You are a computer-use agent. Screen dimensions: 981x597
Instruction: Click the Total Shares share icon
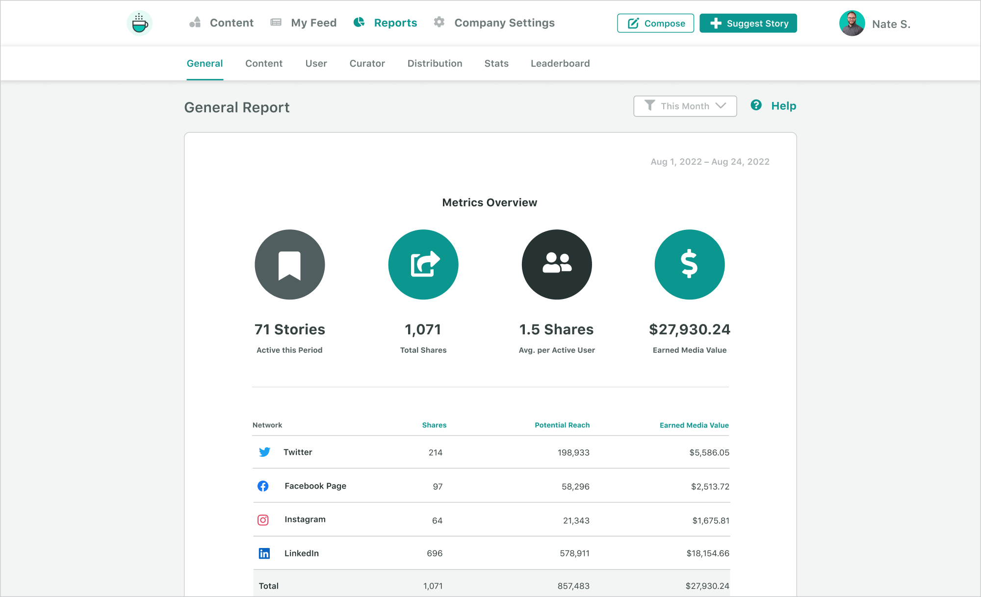pos(422,265)
